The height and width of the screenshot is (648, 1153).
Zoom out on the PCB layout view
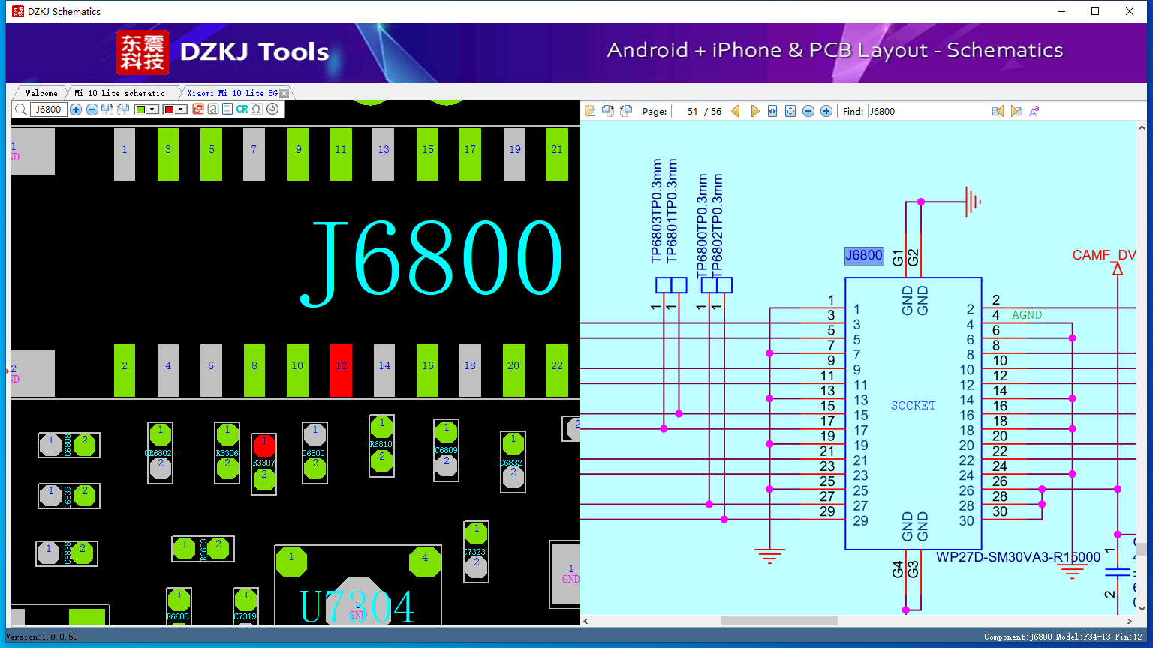pyautogui.click(x=92, y=109)
